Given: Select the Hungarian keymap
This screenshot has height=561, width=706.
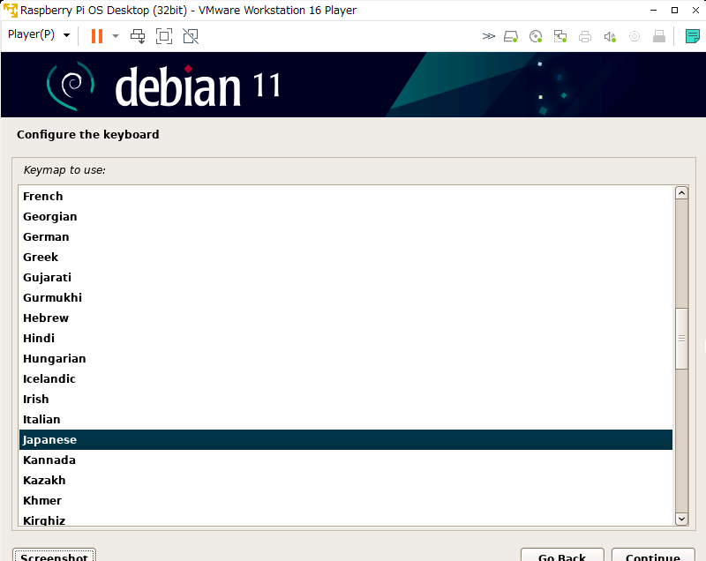Looking at the screenshot, I should point(346,358).
